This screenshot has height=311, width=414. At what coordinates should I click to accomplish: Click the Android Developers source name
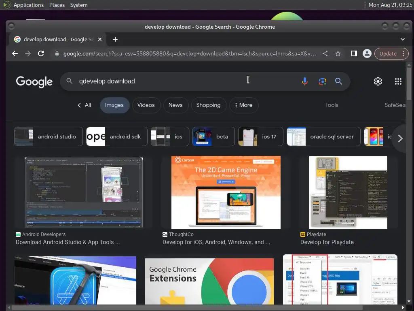[x=44, y=234]
